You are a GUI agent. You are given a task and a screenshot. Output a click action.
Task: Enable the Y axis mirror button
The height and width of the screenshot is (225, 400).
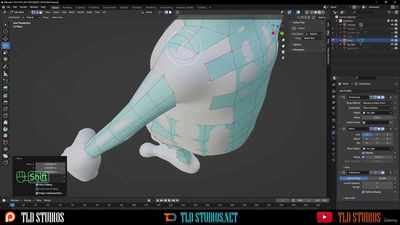377,134
